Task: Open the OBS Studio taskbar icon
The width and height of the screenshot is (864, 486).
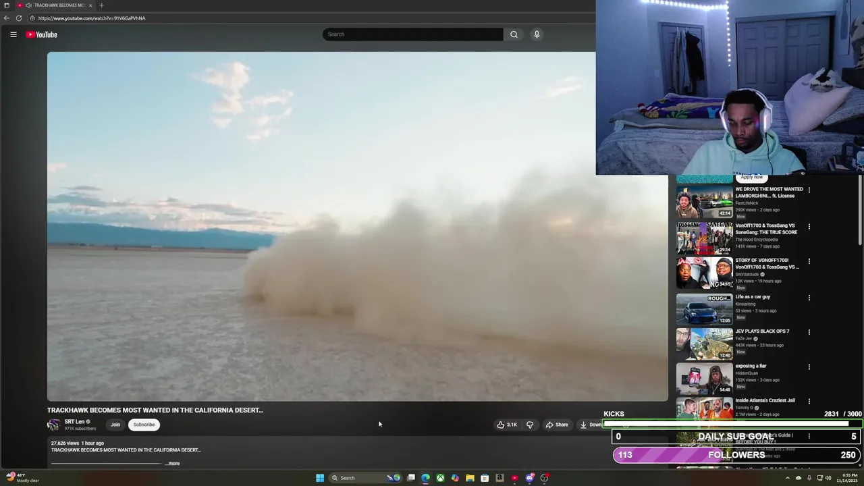Action: [x=544, y=478]
